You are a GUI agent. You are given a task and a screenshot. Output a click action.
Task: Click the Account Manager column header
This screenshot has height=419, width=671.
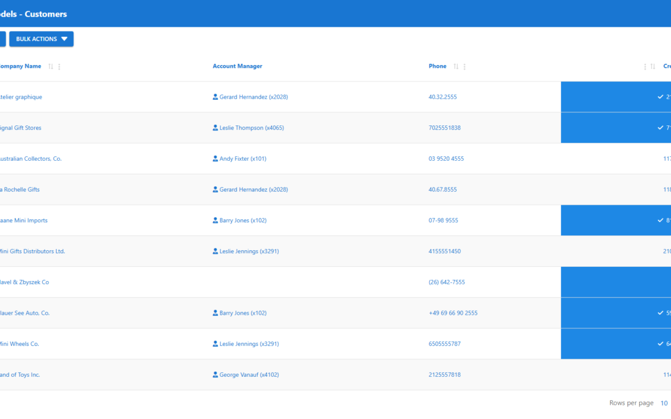tap(237, 66)
